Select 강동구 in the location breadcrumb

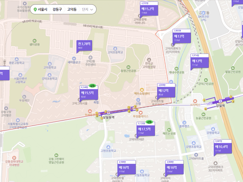coord(57,9)
